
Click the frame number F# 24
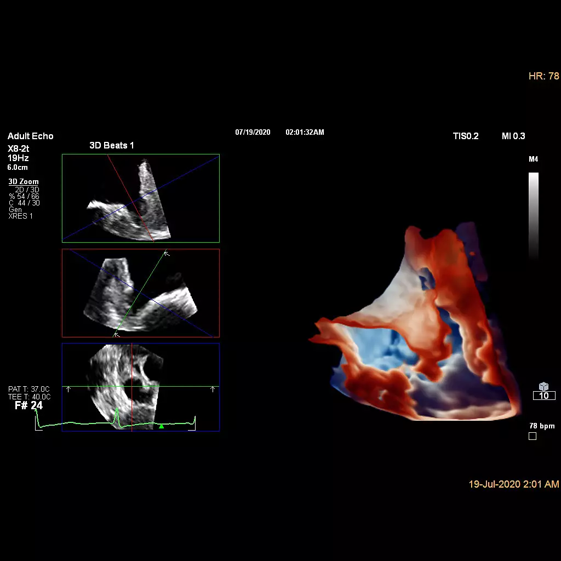pyautogui.click(x=28, y=406)
